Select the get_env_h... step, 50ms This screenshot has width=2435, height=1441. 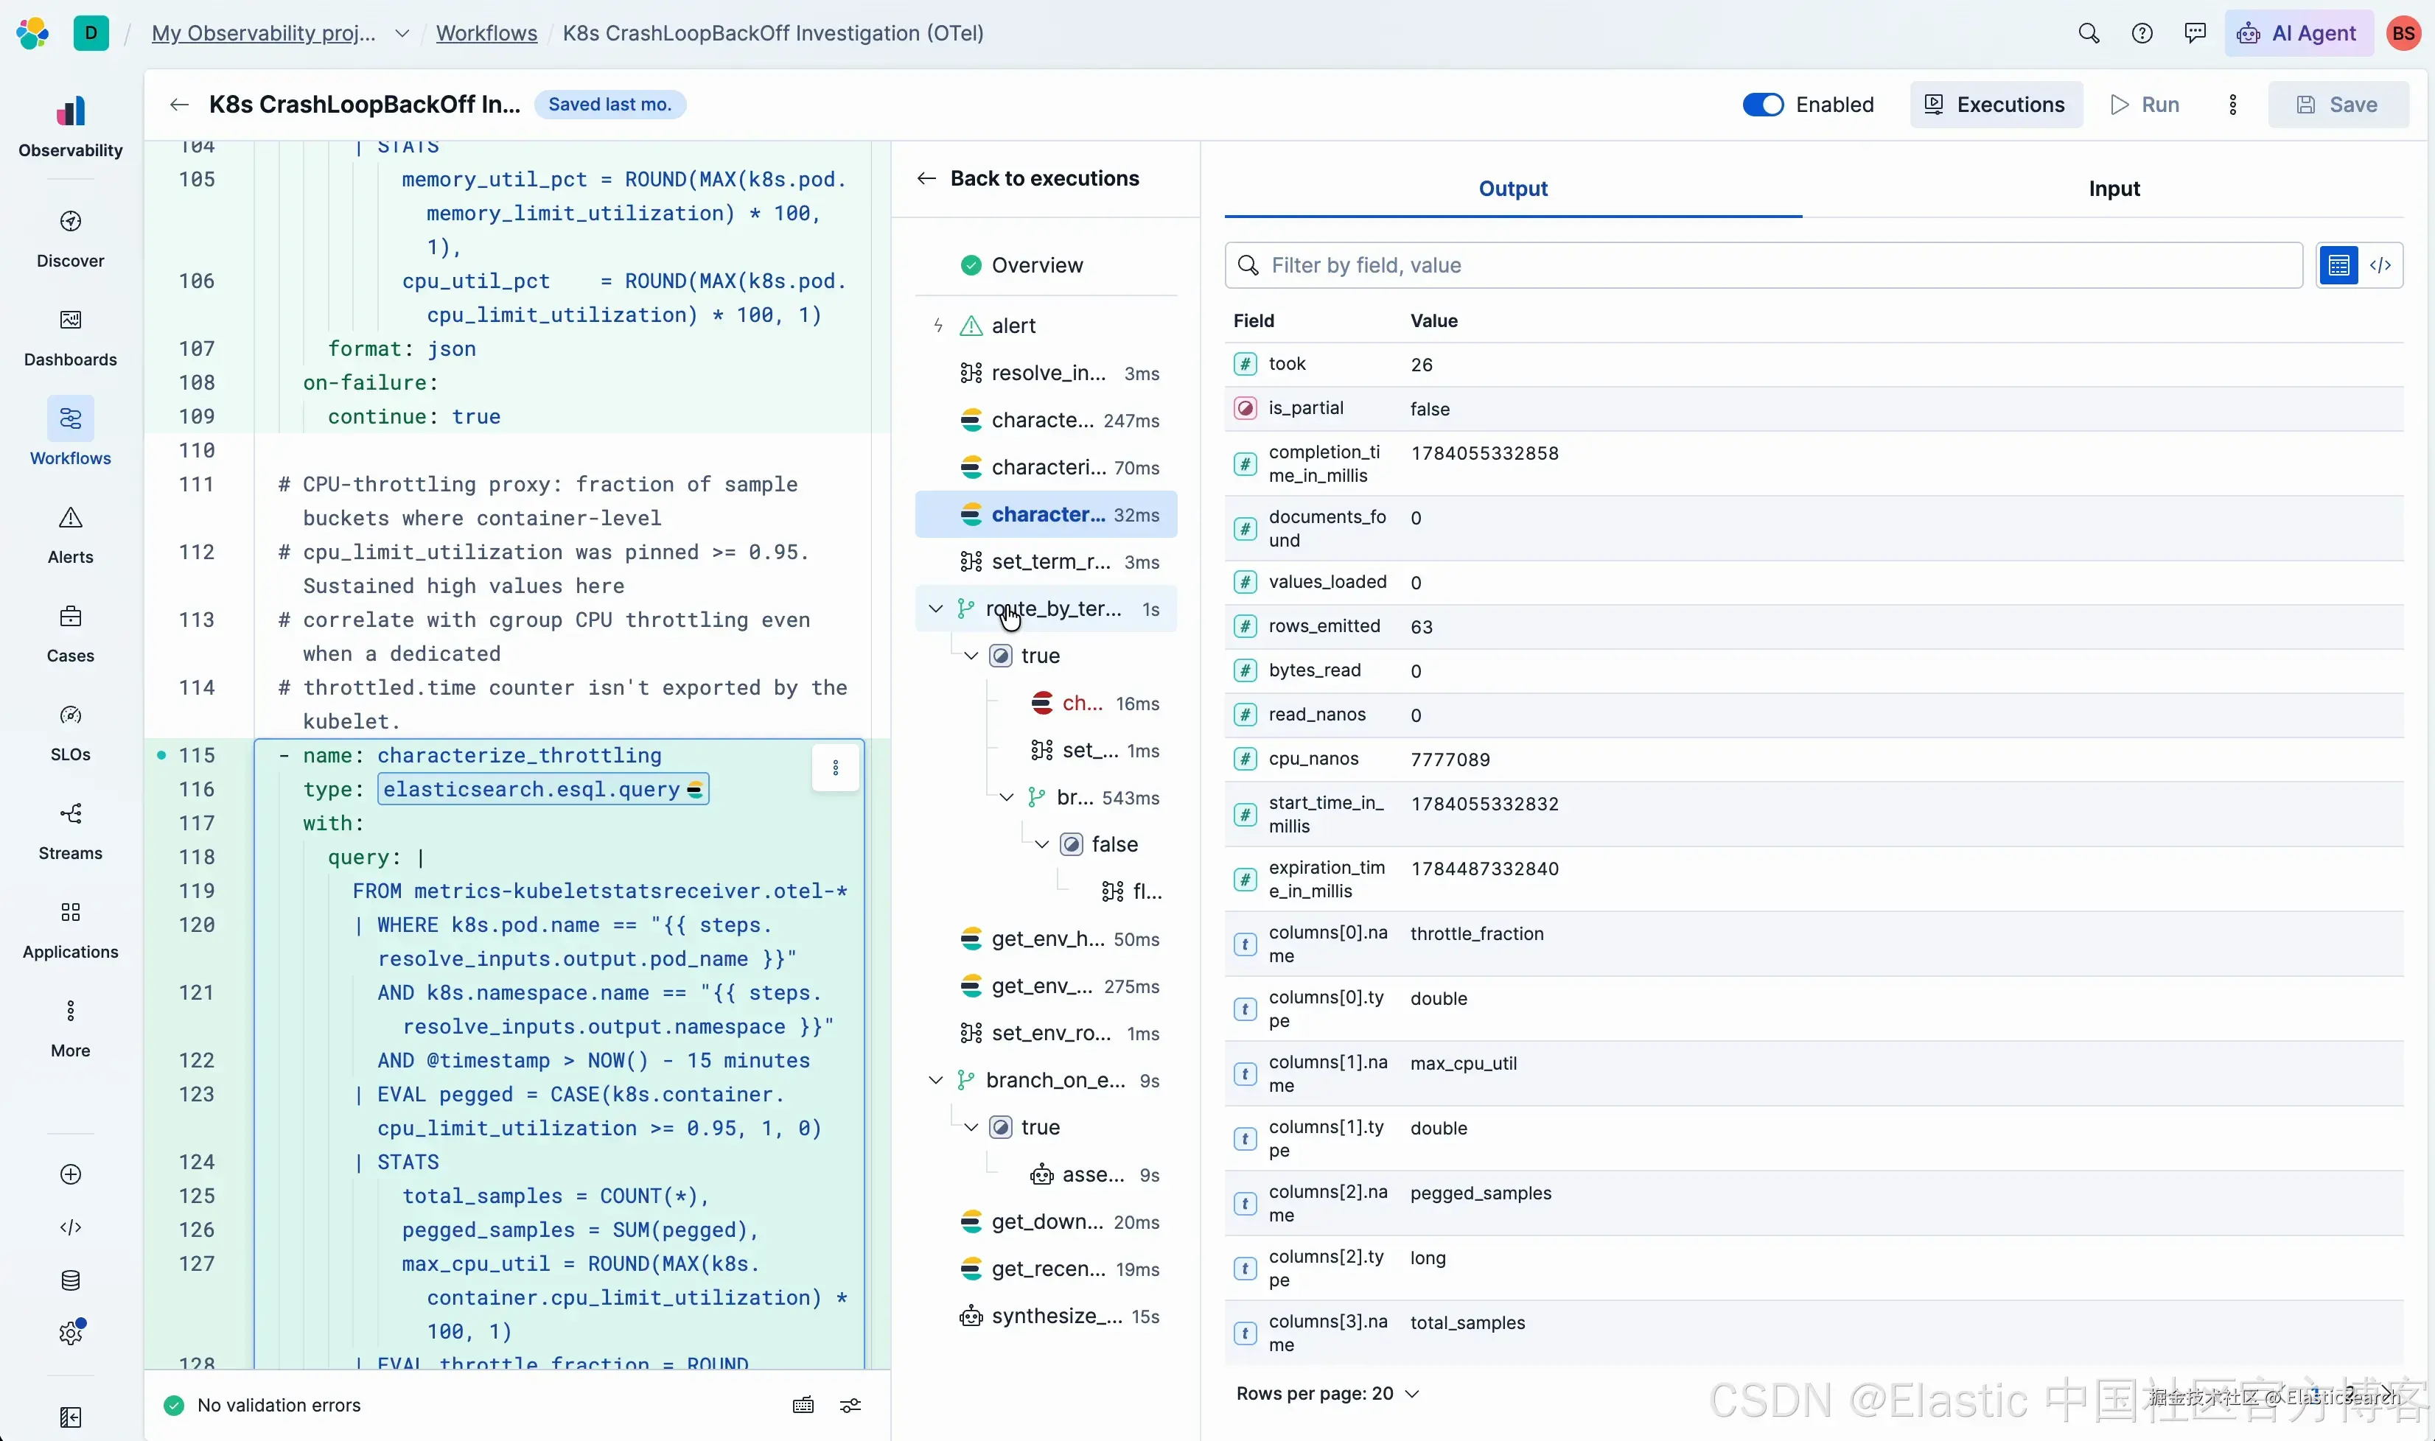[1045, 939]
